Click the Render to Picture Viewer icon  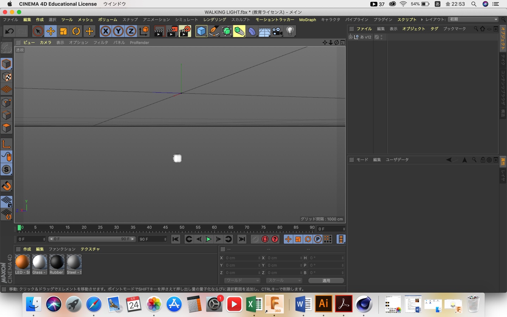(x=172, y=31)
